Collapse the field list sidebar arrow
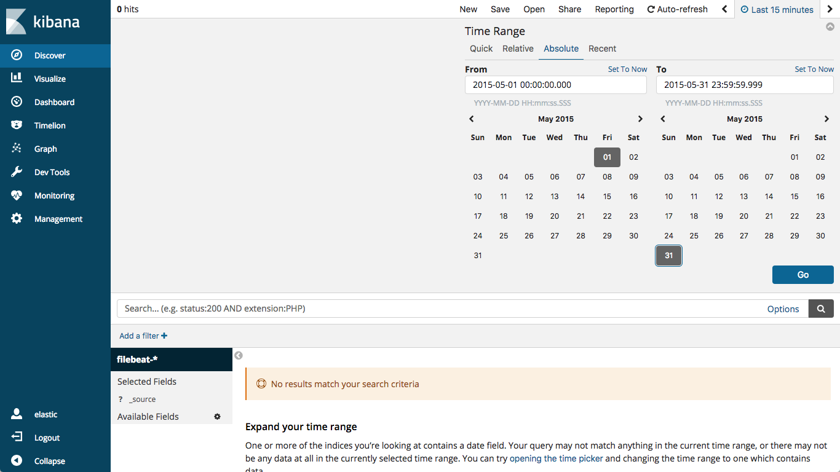Image resolution: width=840 pixels, height=472 pixels. click(239, 355)
